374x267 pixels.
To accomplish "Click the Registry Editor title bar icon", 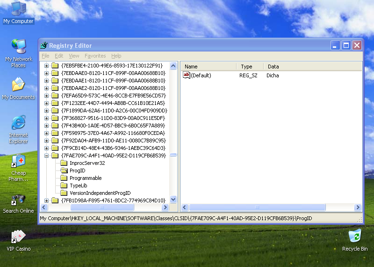I will click(43, 45).
